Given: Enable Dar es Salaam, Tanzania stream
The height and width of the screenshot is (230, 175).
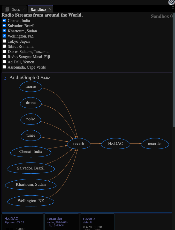Looking at the screenshot, I should [4, 51].
